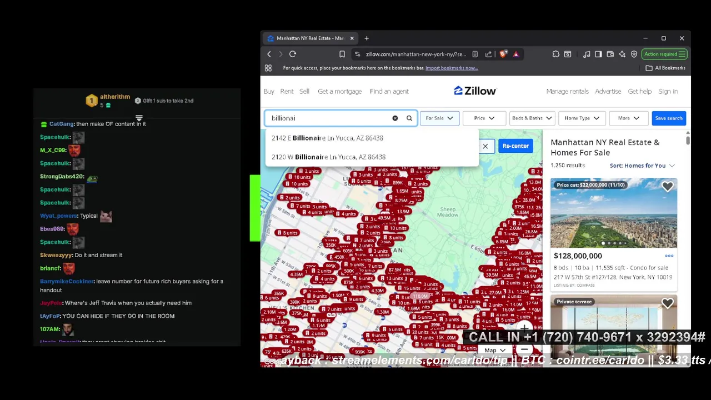Close the Manhattan NY Real Estate tab
This screenshot has height=400, width=711.
352,38
